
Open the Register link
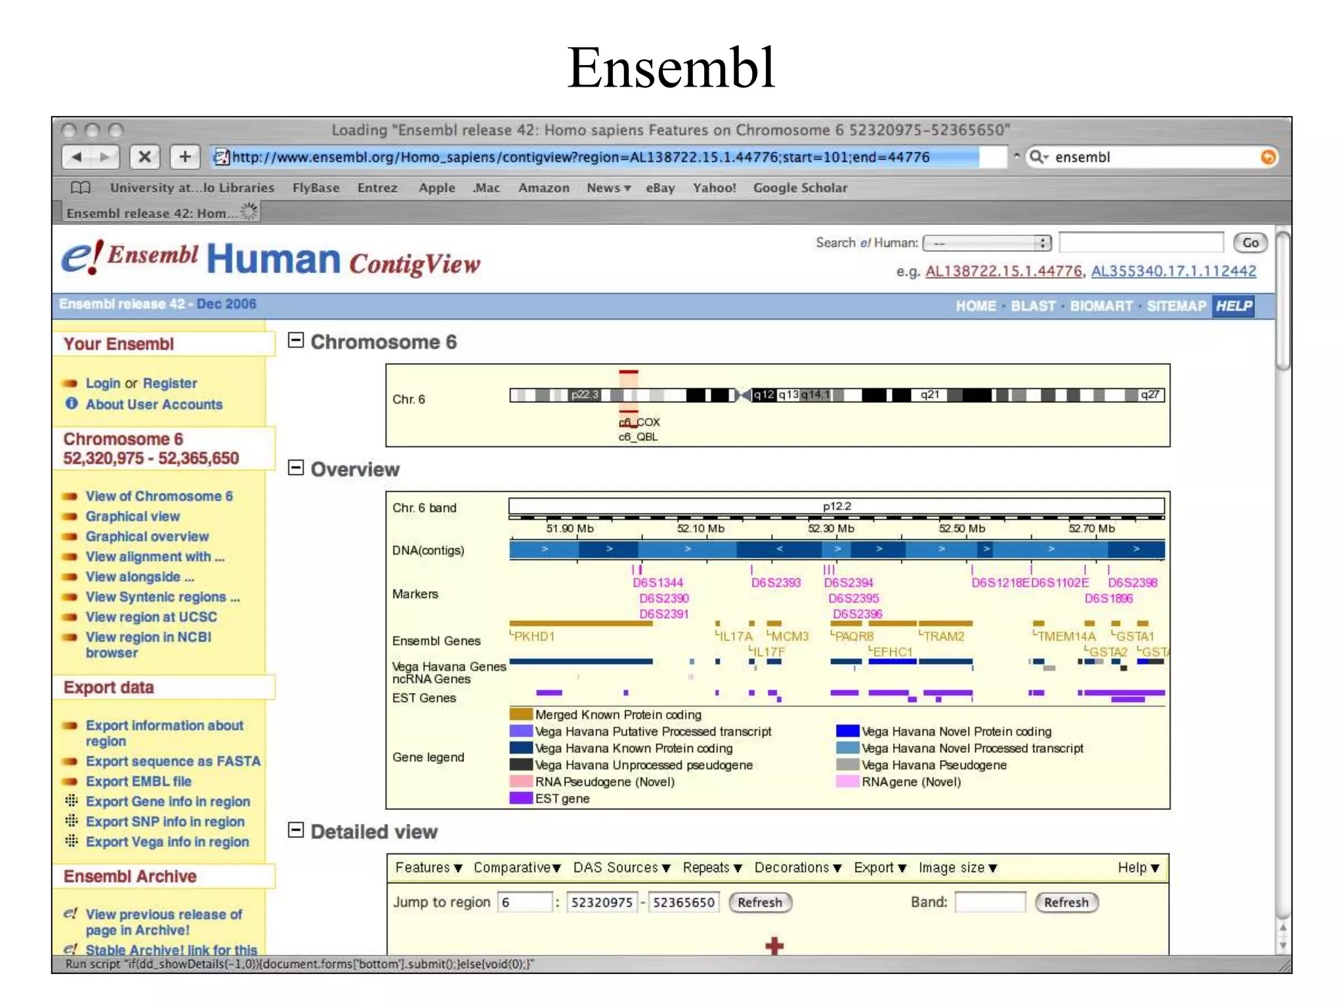click(x=169, y=383)
